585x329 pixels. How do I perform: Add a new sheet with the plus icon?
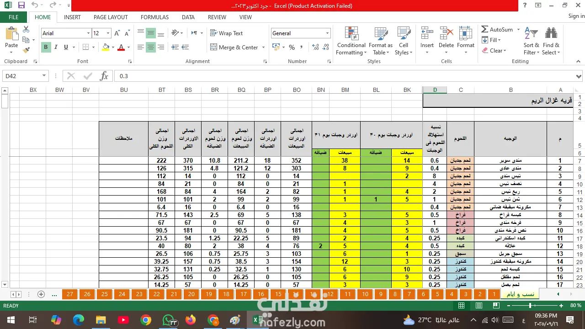coord(41,294)
